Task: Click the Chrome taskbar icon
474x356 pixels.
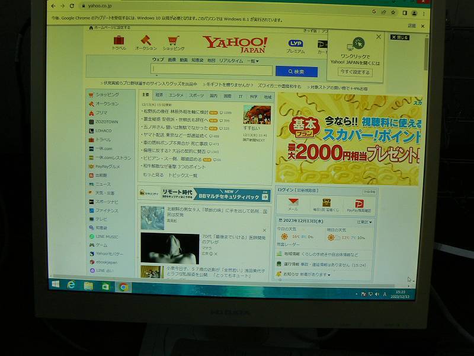Action: pyautogui.click(x=123, y=287)
